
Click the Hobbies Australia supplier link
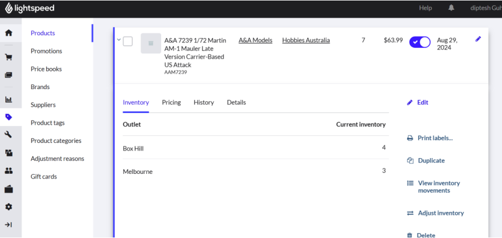(306, 40)
